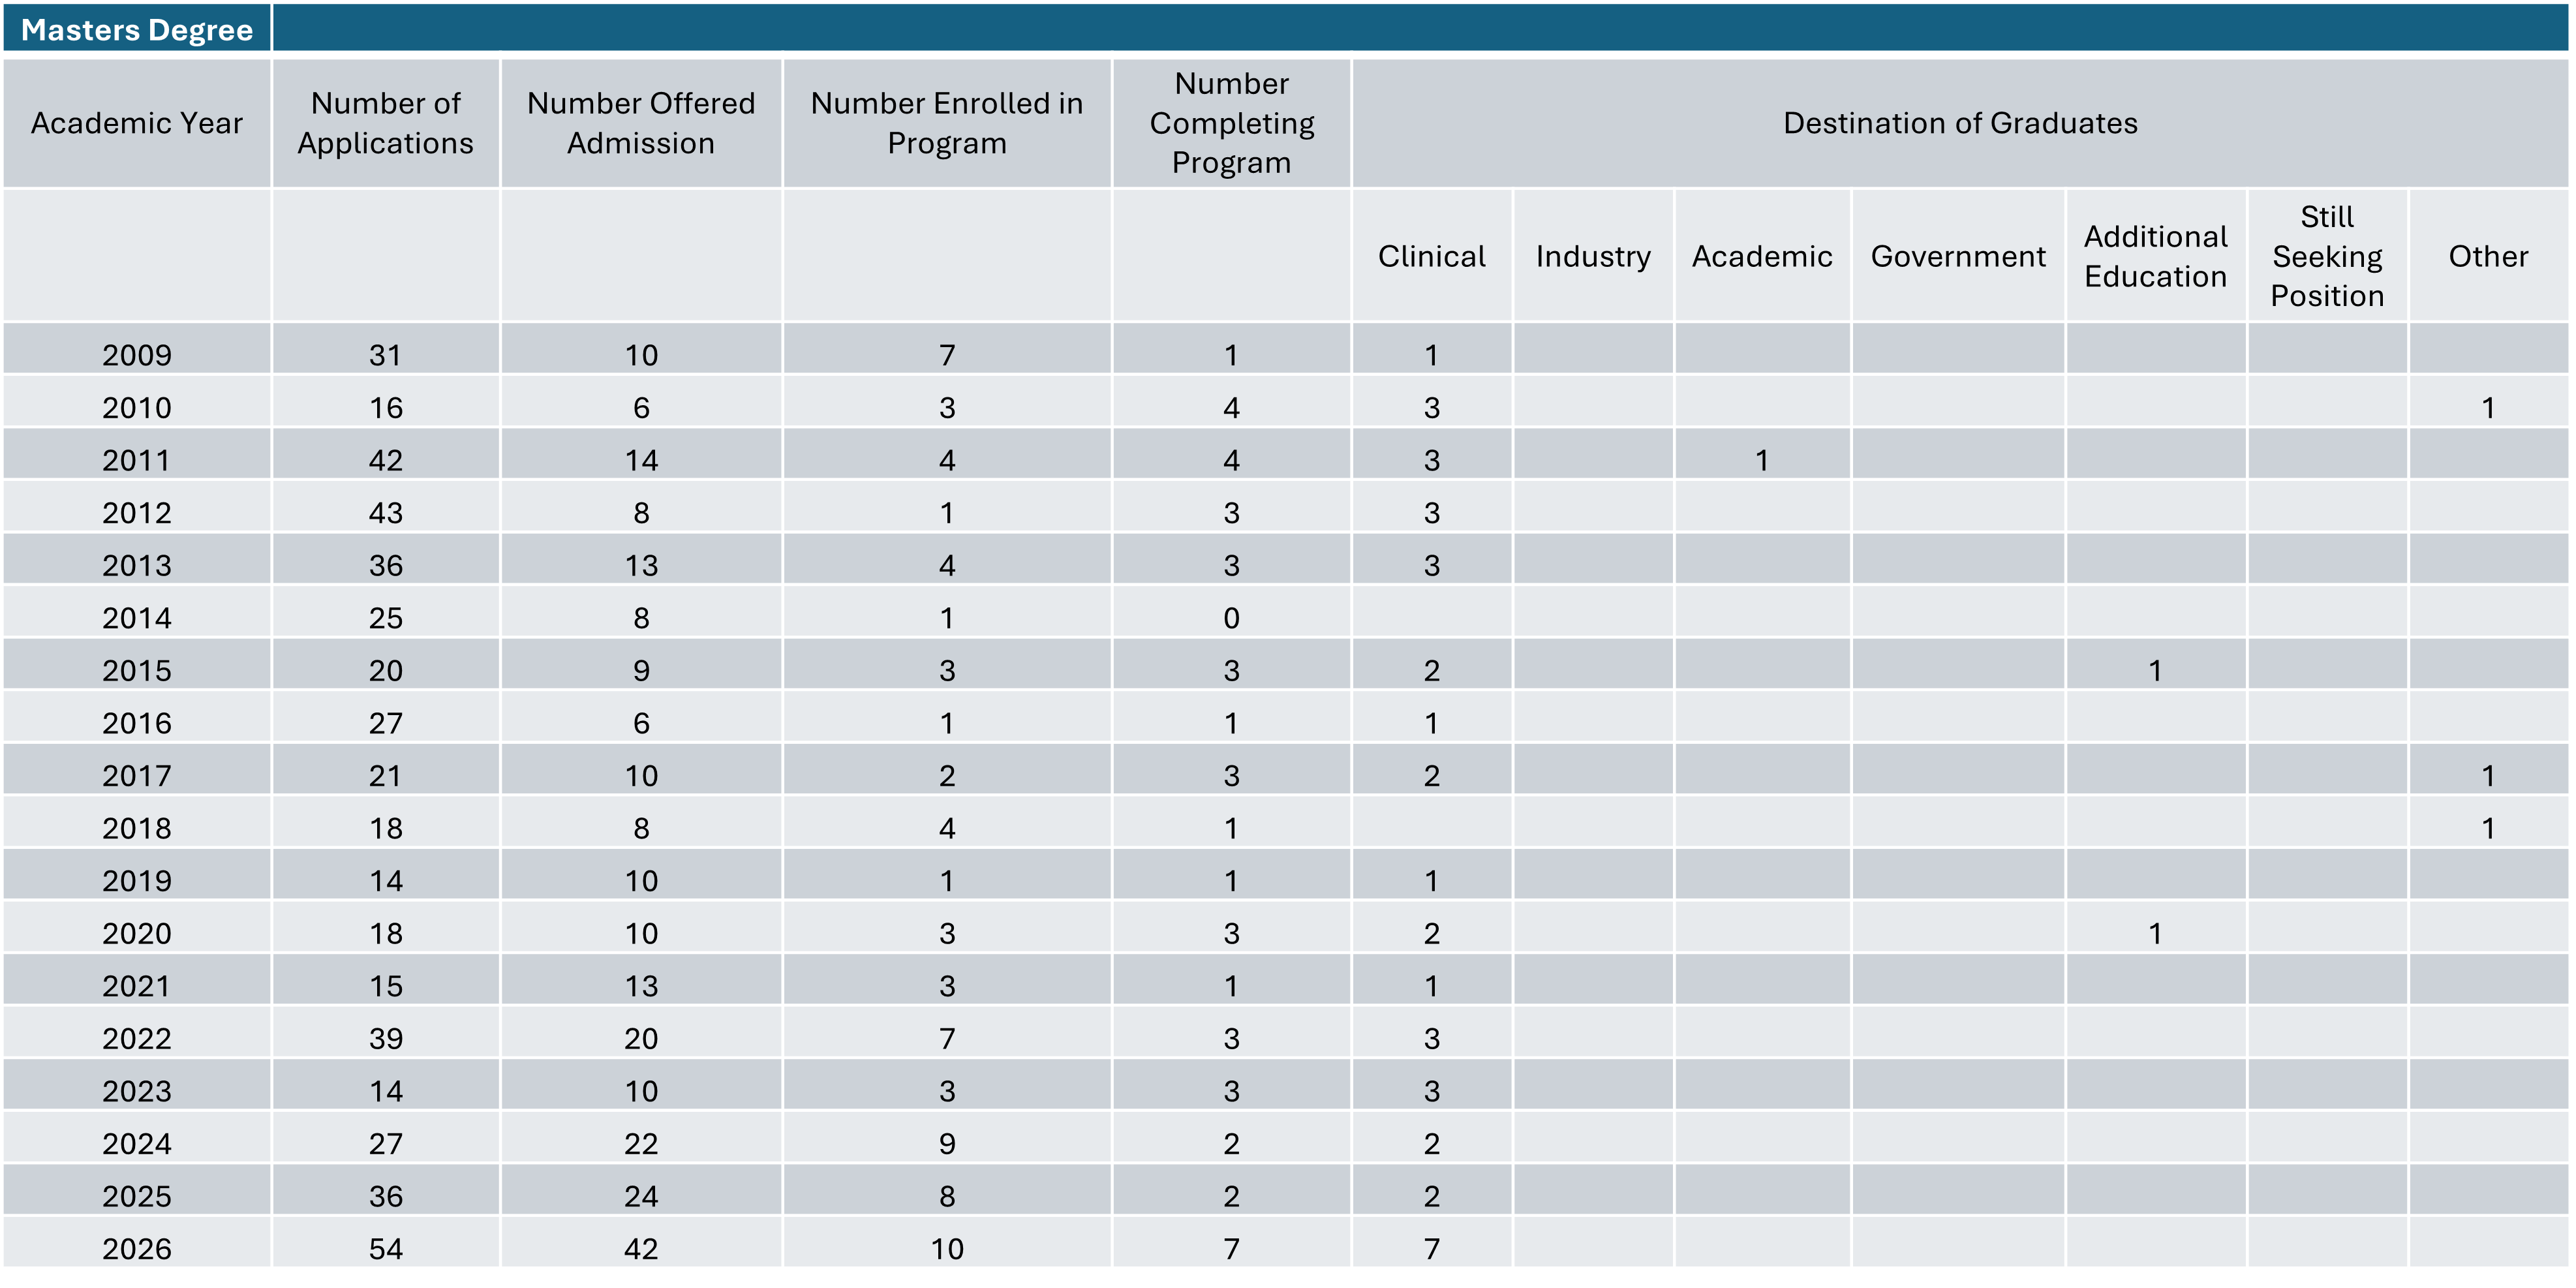The image size is (2576, 1288).
Task: Select applications value 54 for 2026
Action: [386, 1248]
